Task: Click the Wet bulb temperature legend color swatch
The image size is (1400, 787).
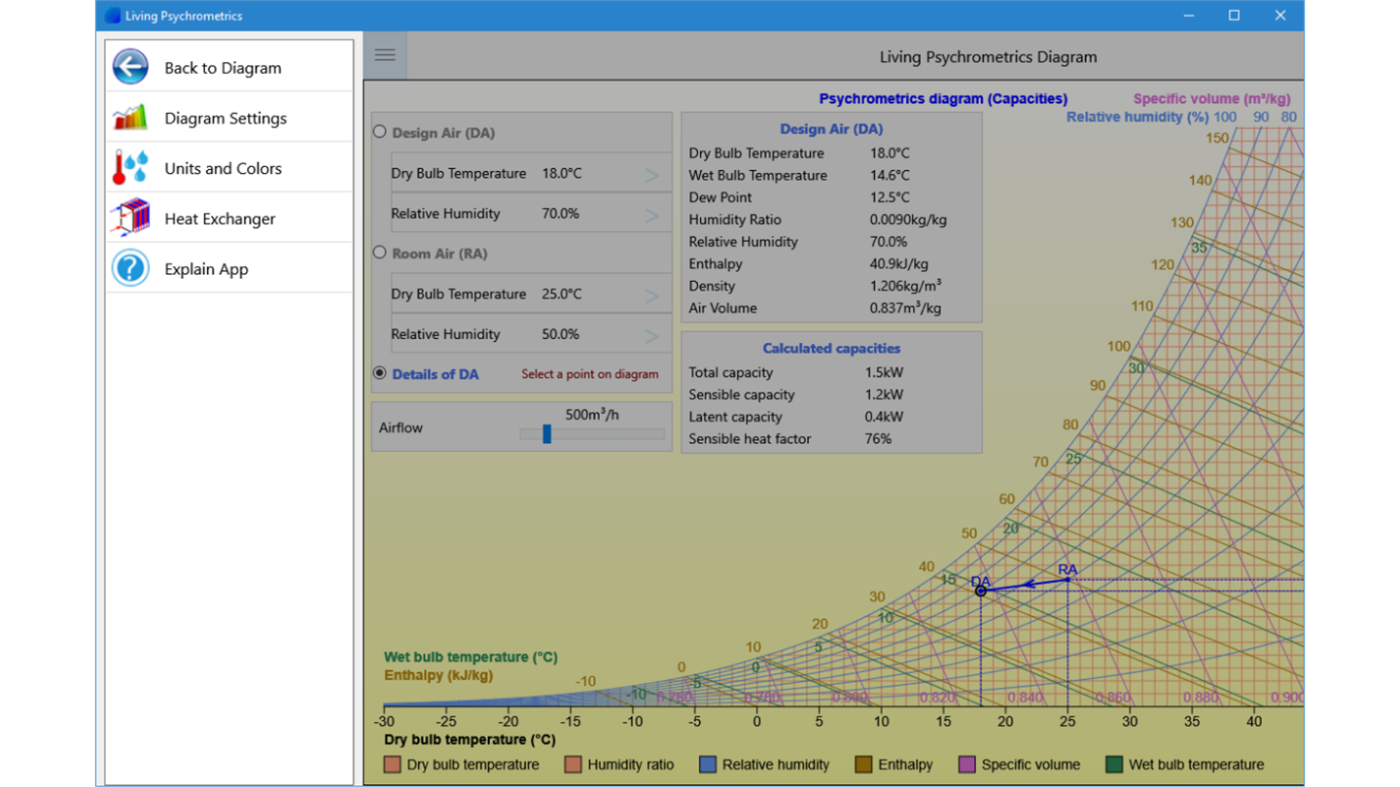Action: coord(1114,765)
